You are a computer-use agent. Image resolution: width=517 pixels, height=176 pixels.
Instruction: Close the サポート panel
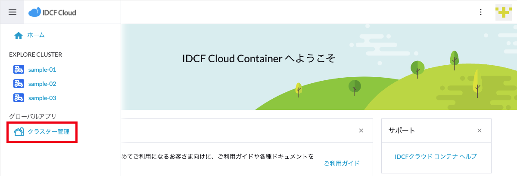pyautogui.click(x=479, y=130)
